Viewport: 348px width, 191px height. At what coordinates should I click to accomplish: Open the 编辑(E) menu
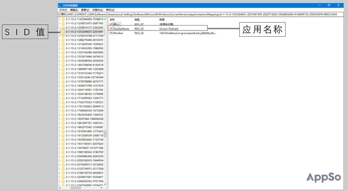(x=74, y=10)
